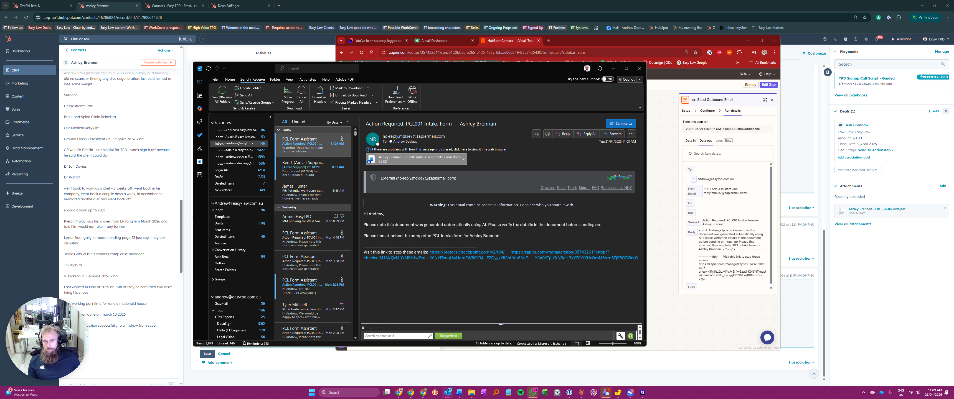Screen dimensions: 954x399
Task: Open the By Date sort dropdown
Action: [x=334, y=122]
